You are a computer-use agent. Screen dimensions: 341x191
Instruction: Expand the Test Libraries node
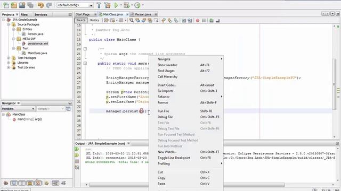[9, 67]
